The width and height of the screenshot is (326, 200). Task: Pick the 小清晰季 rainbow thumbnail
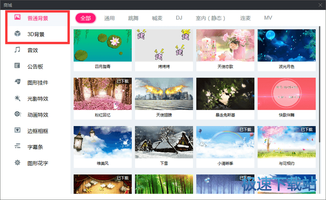click(x=225, y=142)
